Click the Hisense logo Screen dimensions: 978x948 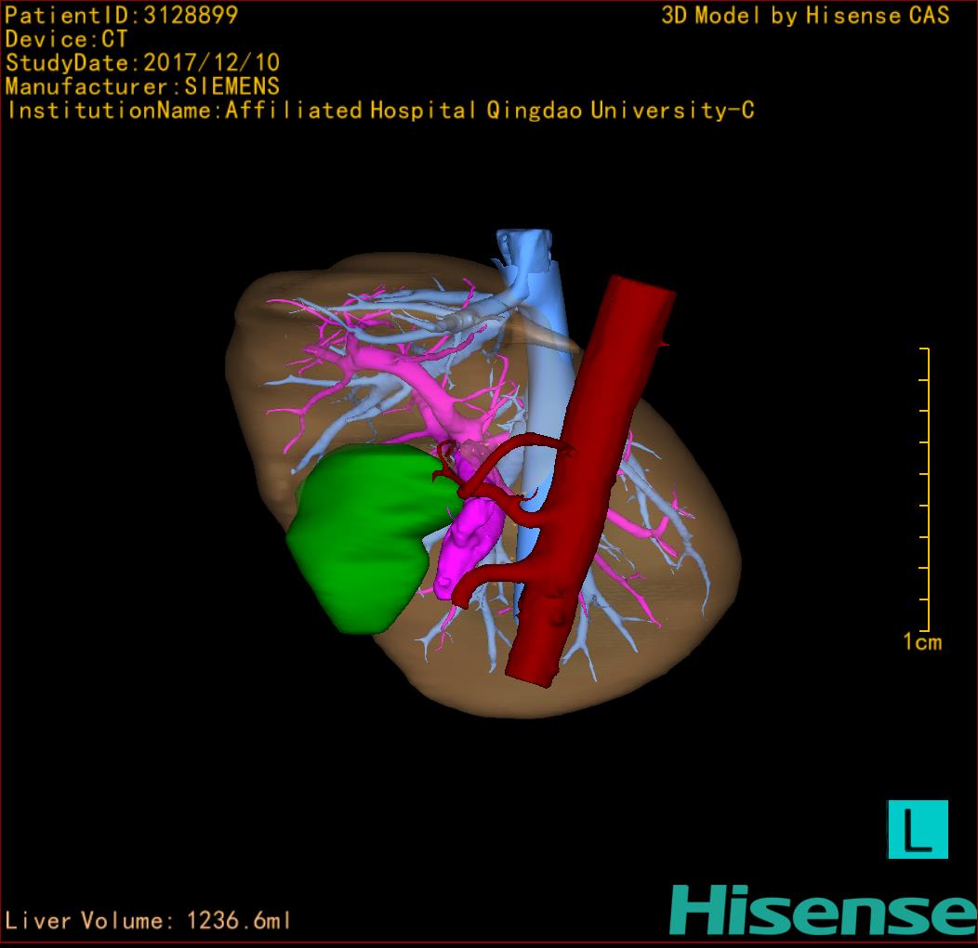pyautogui.click(x=824, y=909)
